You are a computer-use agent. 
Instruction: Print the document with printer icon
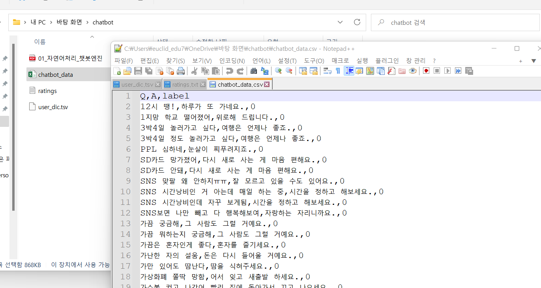(181, 71)
